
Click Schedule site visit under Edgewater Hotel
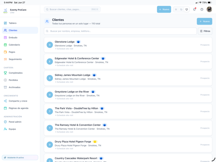coord(64,65)
